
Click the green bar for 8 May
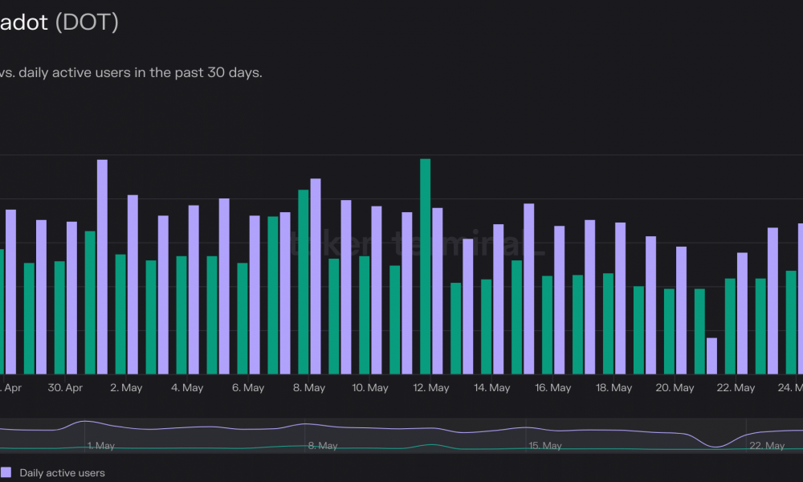click(304, 282)
